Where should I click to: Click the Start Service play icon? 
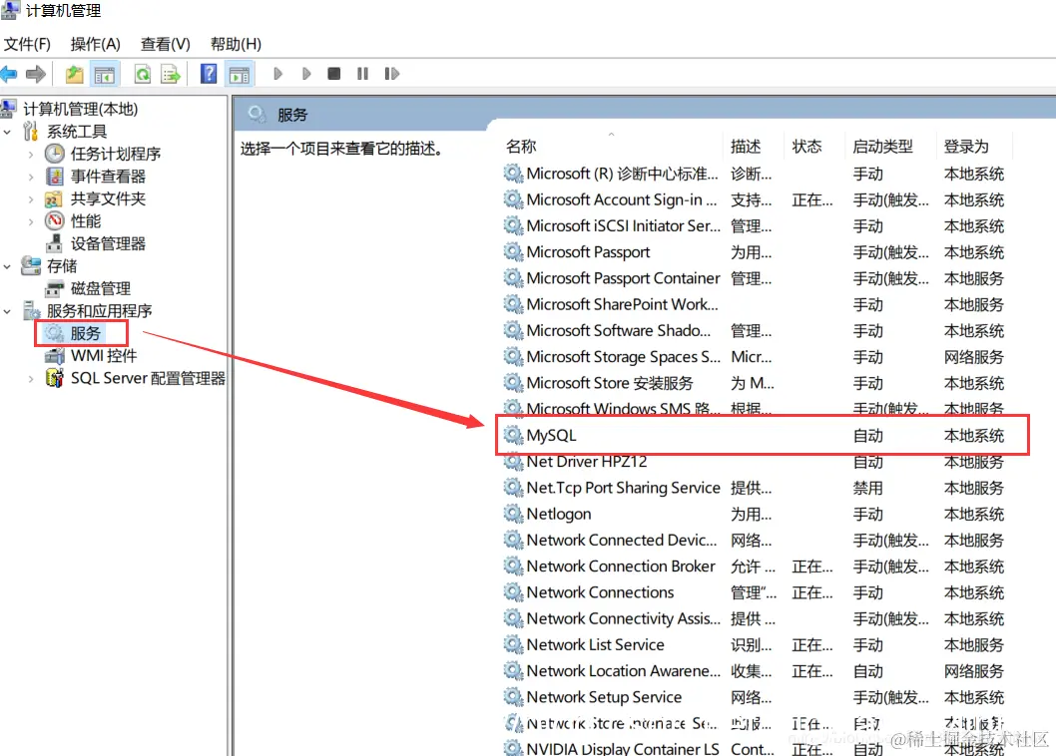tap(277, 74)
